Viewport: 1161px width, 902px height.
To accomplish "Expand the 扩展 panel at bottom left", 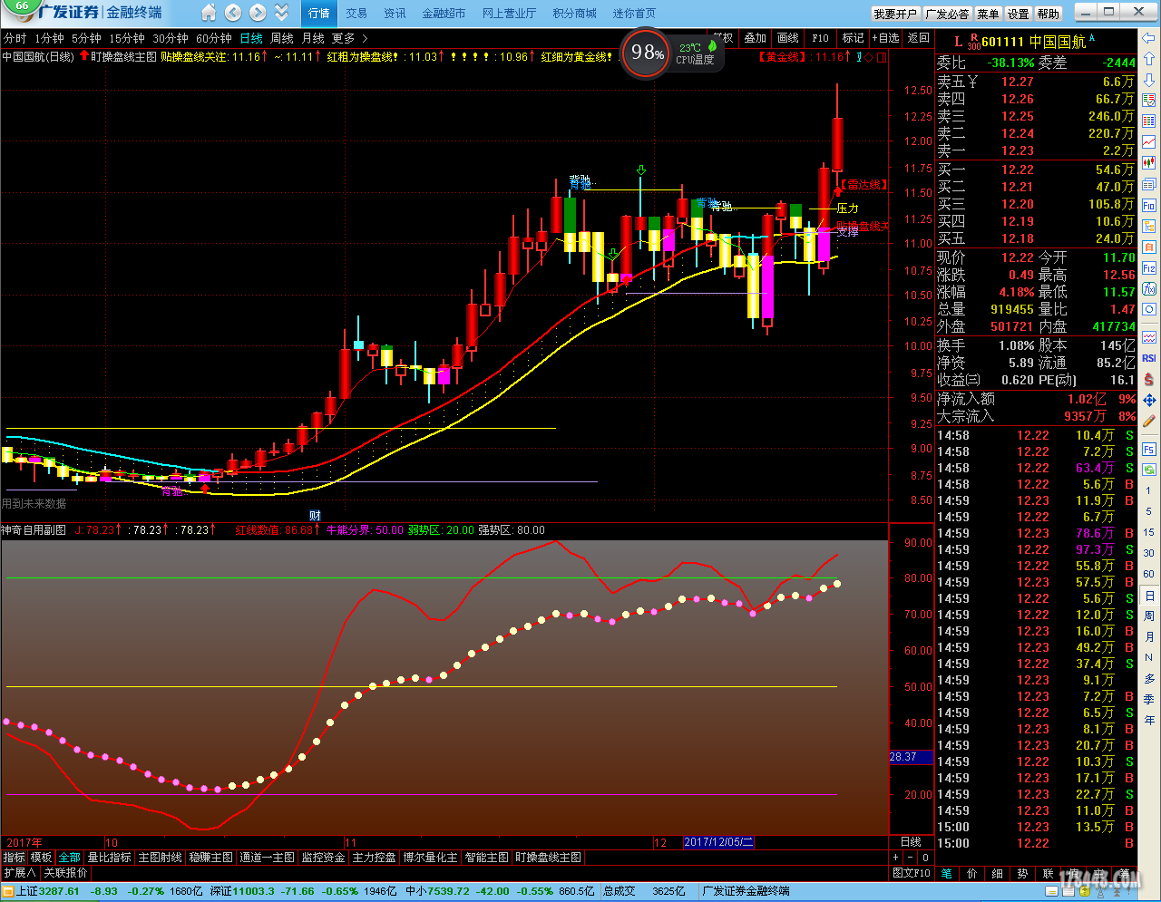I will click(x=19, y=872).
